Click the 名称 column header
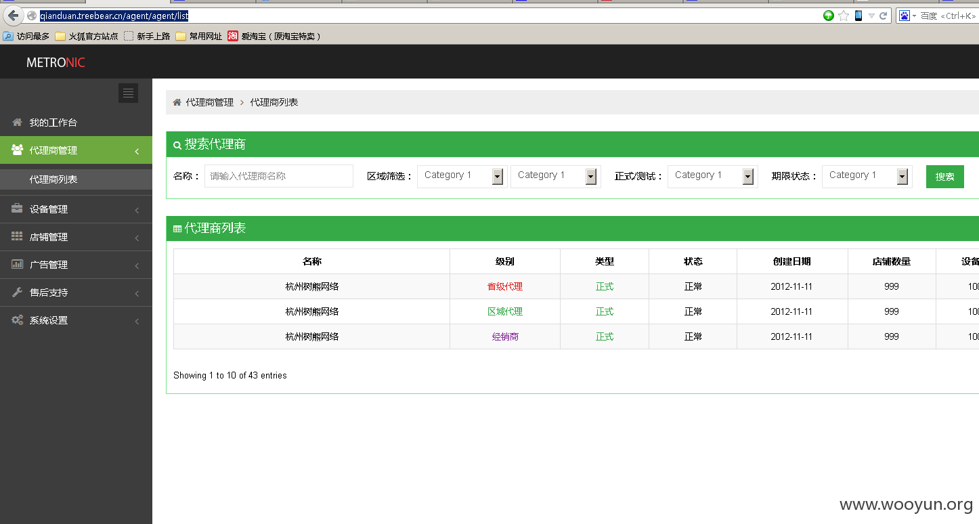Viewport: 979px width, 524px height. [x=312, y=261]
